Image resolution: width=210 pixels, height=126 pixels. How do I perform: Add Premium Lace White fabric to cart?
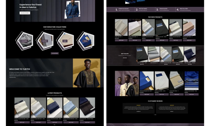[x=162, y=94]
